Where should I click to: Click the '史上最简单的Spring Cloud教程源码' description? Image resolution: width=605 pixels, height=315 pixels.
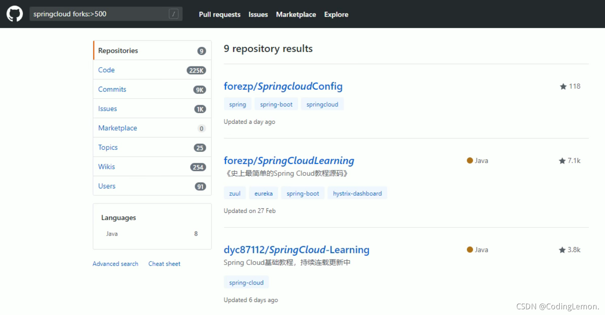[287, 173]
